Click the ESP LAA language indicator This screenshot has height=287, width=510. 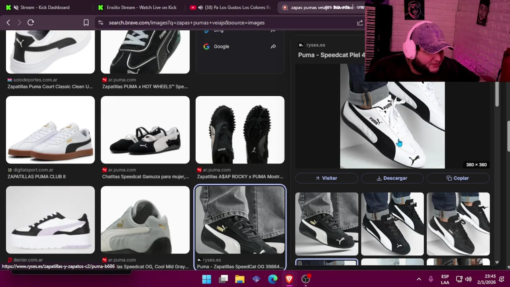point(445,279)
